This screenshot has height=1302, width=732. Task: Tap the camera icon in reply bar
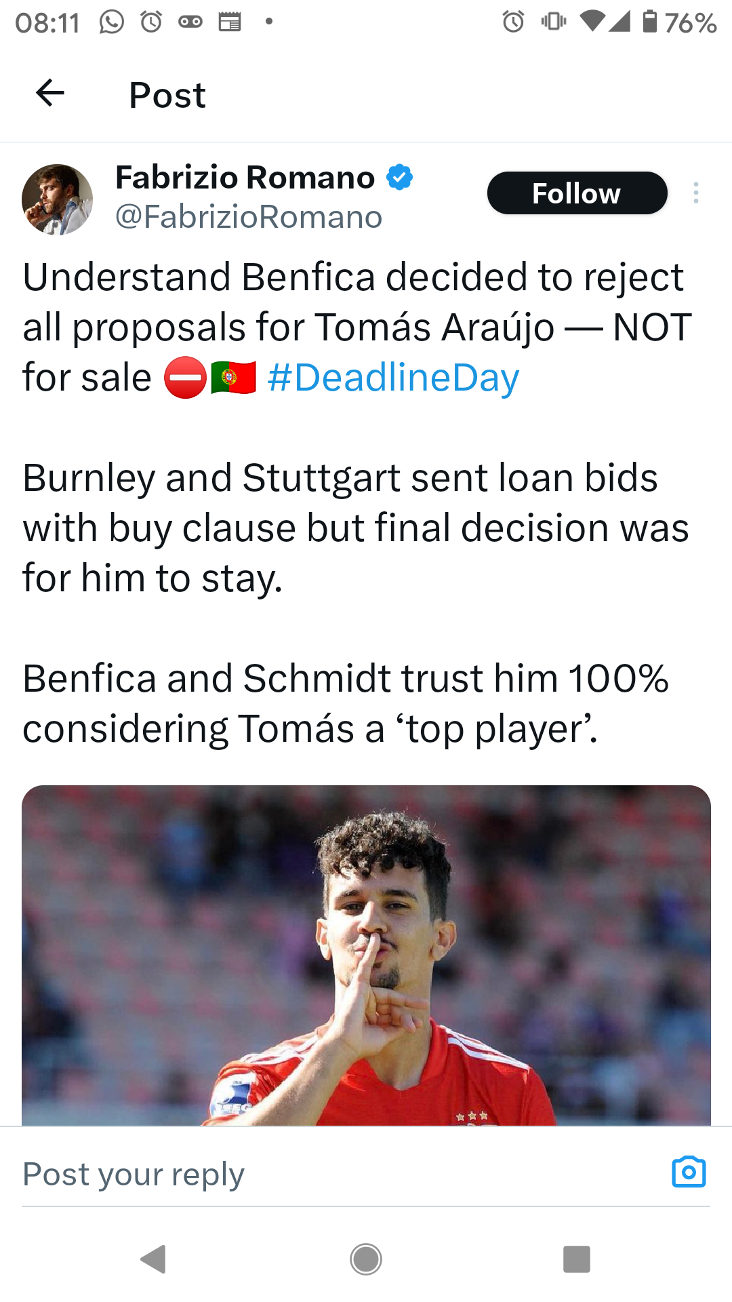pos(689,1172)
